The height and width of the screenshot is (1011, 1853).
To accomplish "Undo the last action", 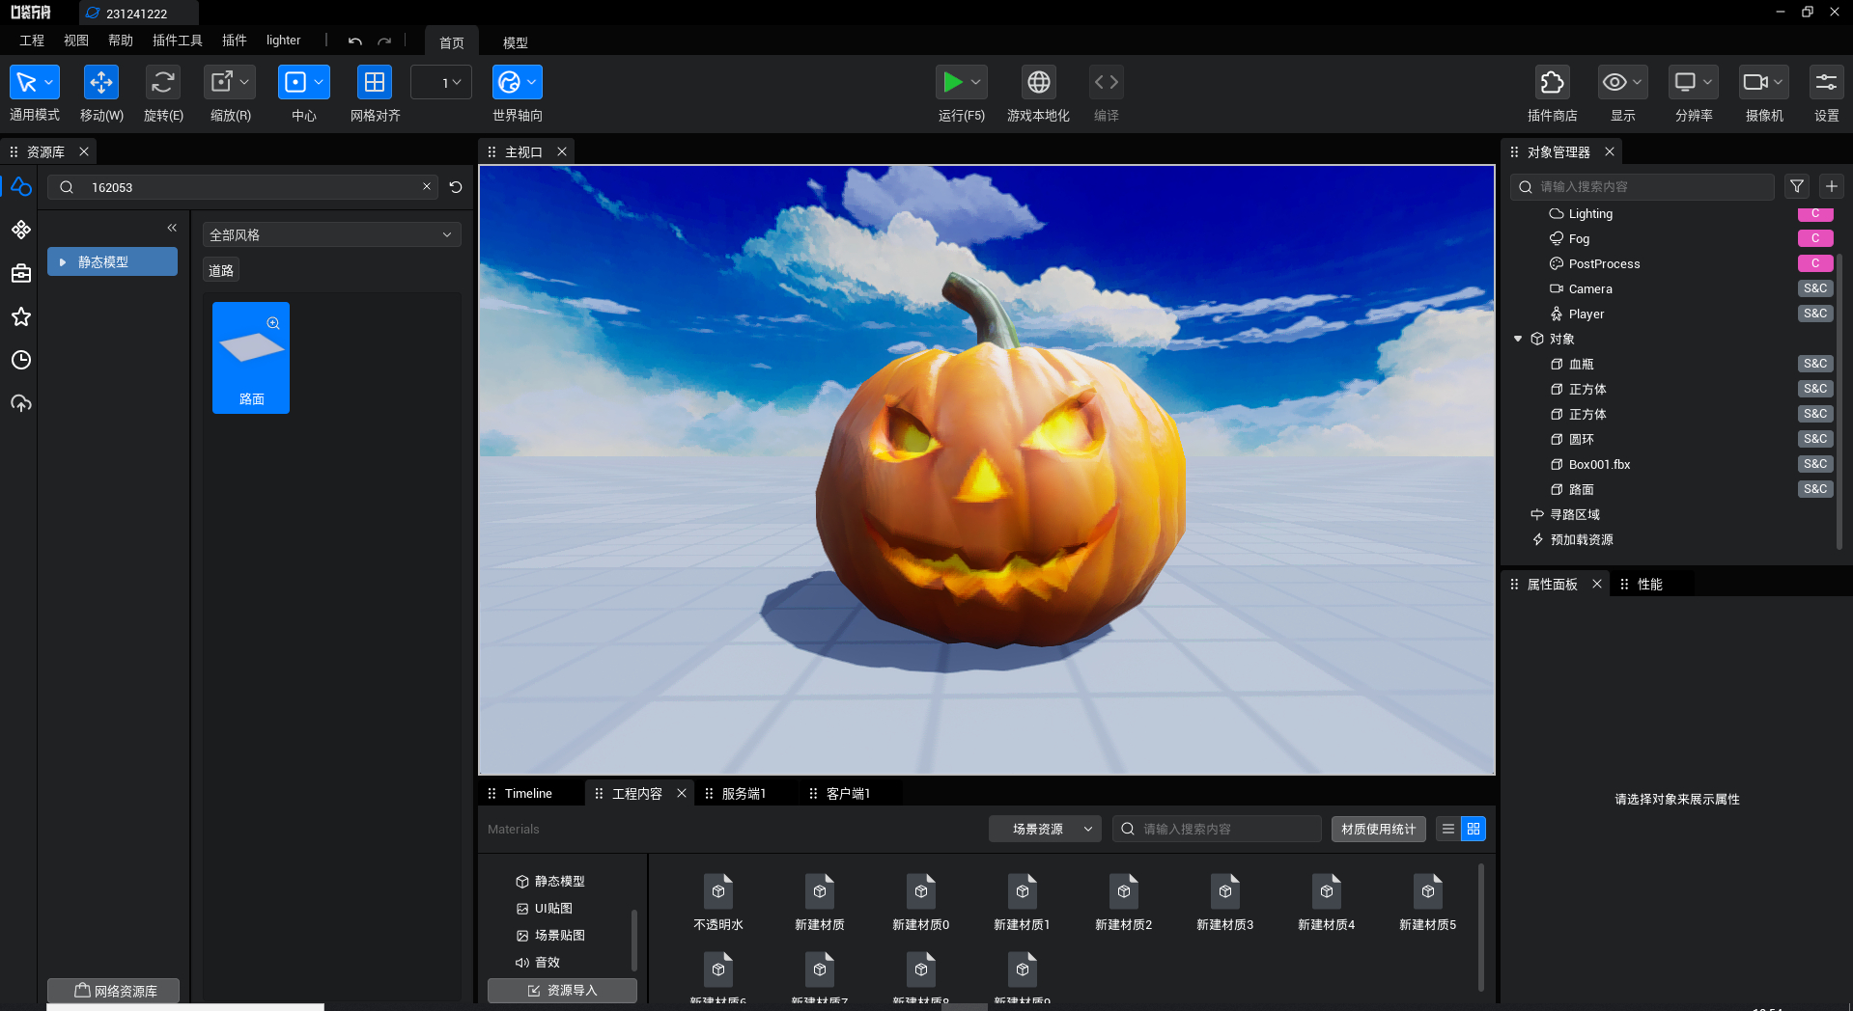I will [355, 41].
